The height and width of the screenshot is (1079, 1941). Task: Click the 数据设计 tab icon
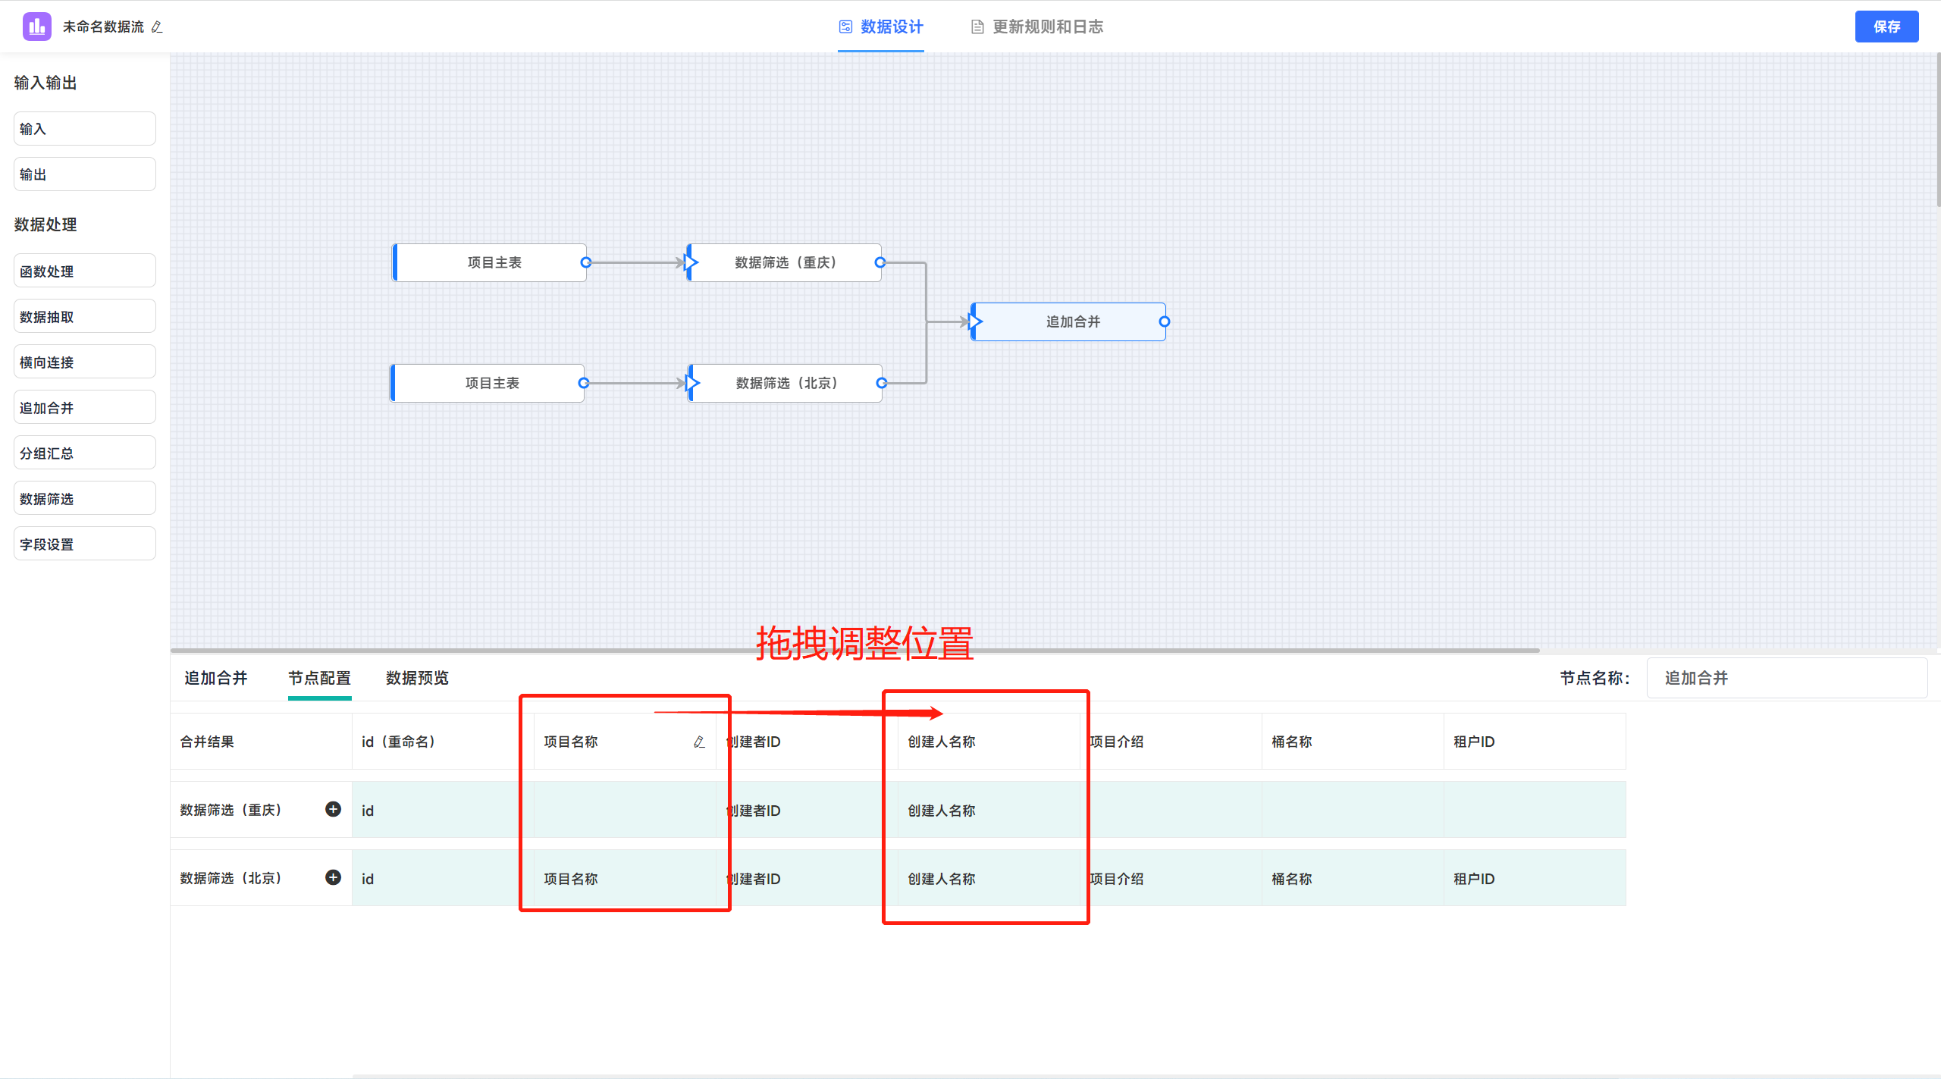click(x=845, y=27)
